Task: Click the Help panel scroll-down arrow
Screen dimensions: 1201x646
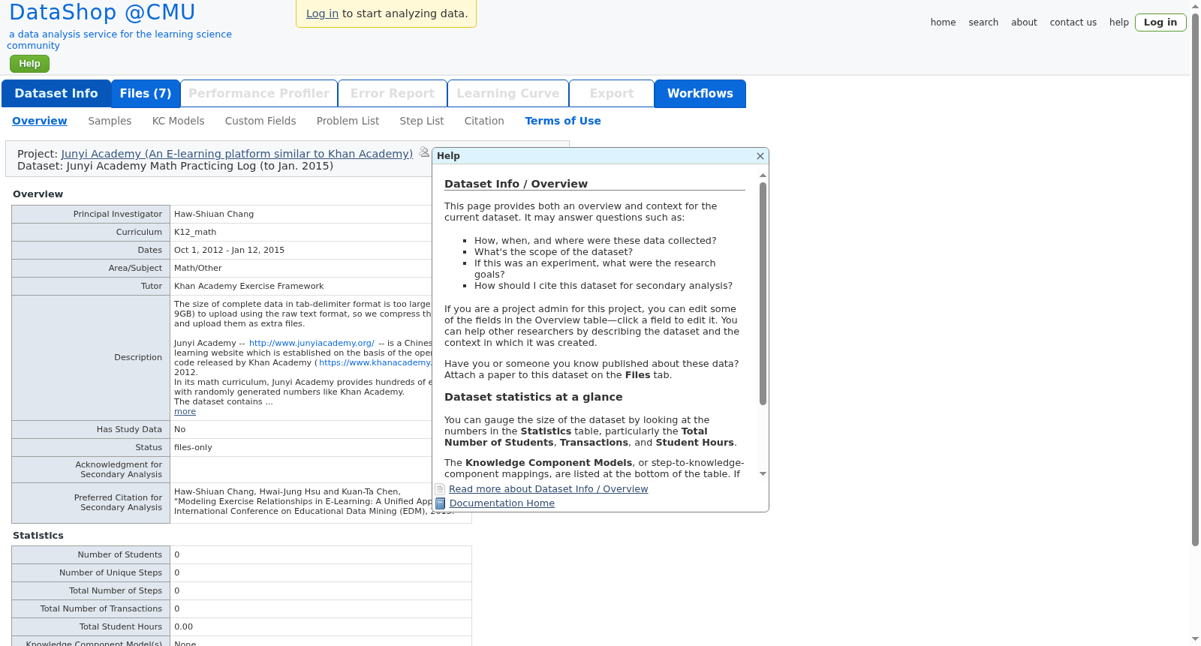Action: point(763,473)
